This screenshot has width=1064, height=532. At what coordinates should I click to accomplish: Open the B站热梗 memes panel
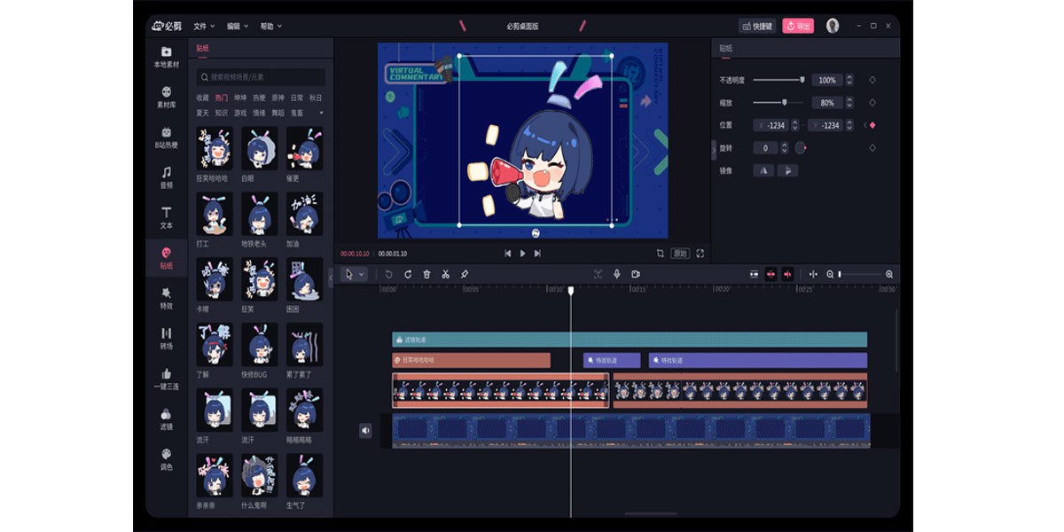click(x=167, y=137)
